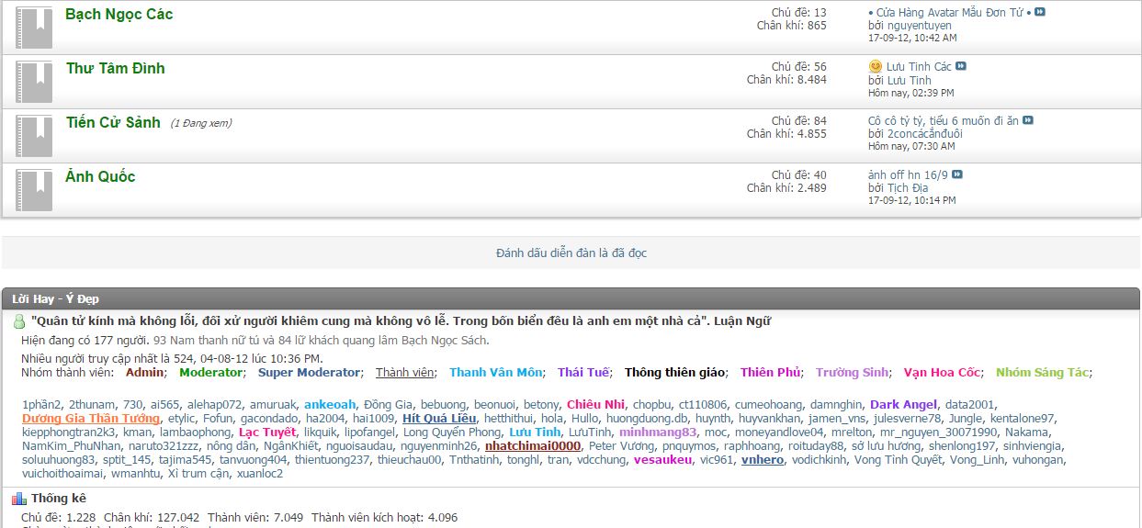Open the Super Moderator group link
Screen dimensions: 1142x528
pos(309,373)
